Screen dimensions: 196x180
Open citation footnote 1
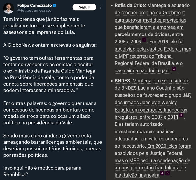click(x=144, y=40)
